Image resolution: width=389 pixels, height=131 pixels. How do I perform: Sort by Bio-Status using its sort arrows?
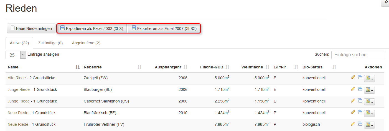[334, 67]
